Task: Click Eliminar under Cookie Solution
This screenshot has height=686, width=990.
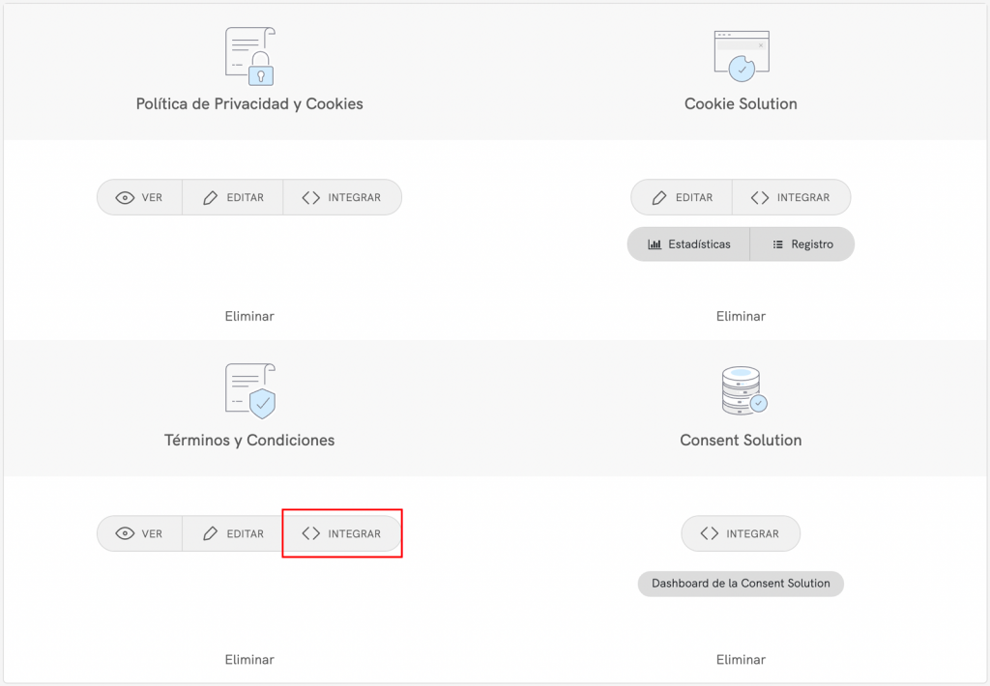Action: [x=741, y=316]
